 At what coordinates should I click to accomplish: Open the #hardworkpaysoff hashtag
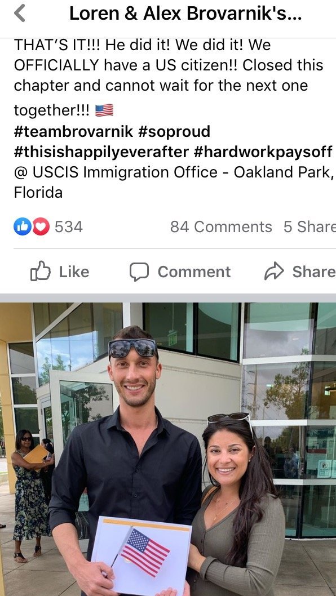point(263,152)
